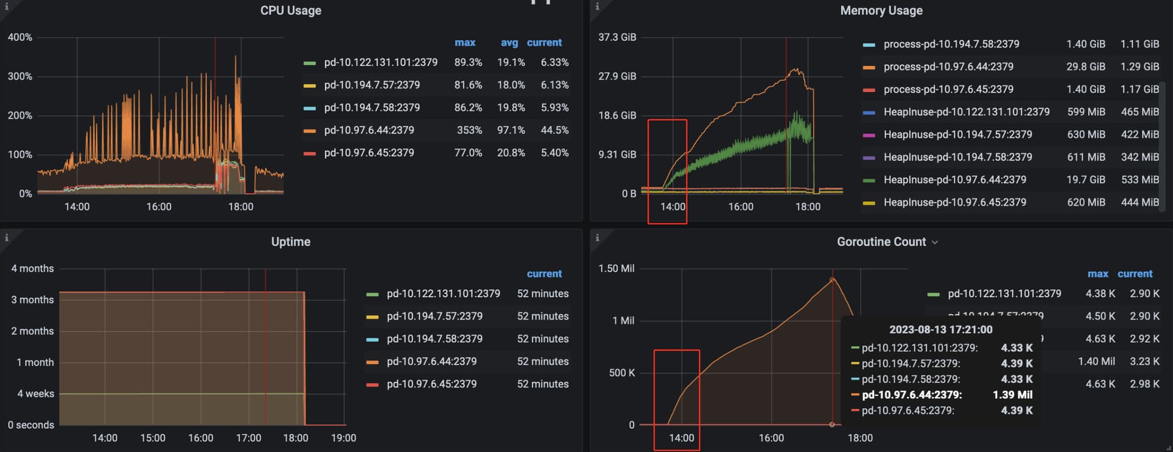This screenshot has width=1173, height=452.
Task: Sort Goroutine Count legend by max column
Action: click(1097, 274)
